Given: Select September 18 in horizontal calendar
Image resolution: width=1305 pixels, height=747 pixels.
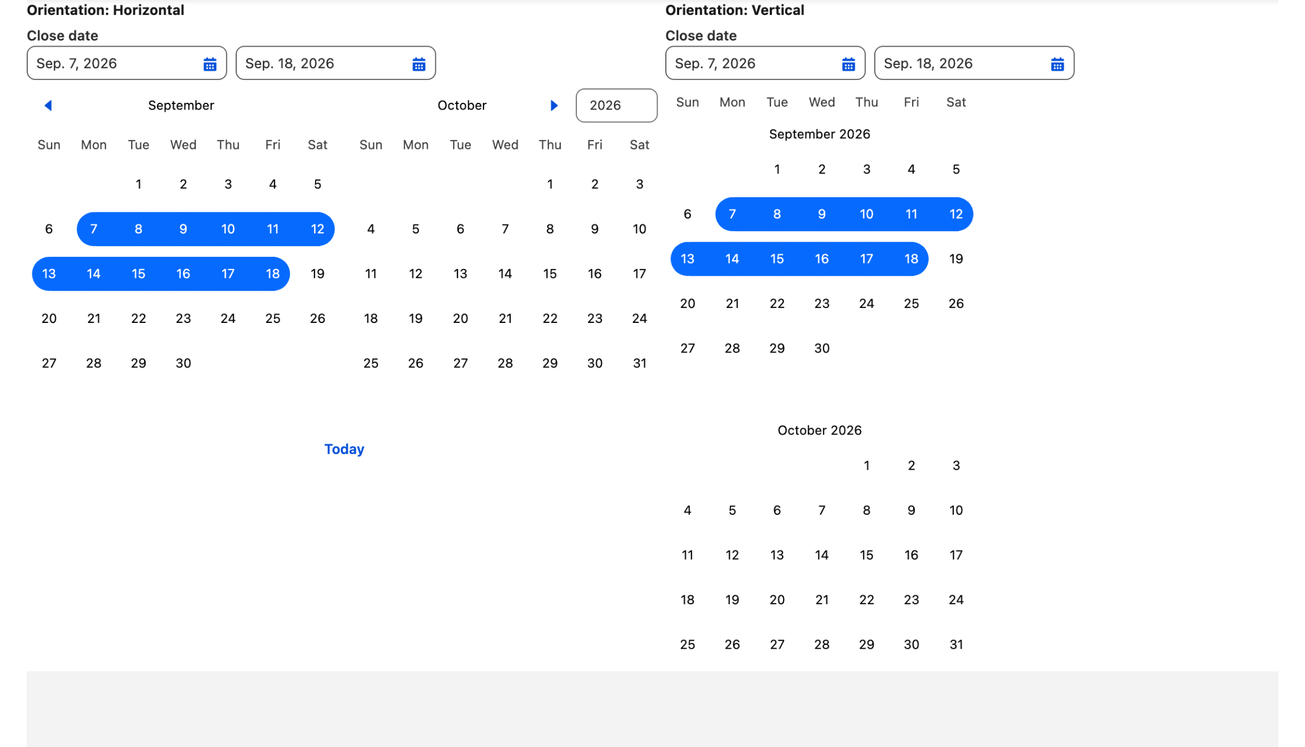Looking at the screenshot, I should 272,274.
